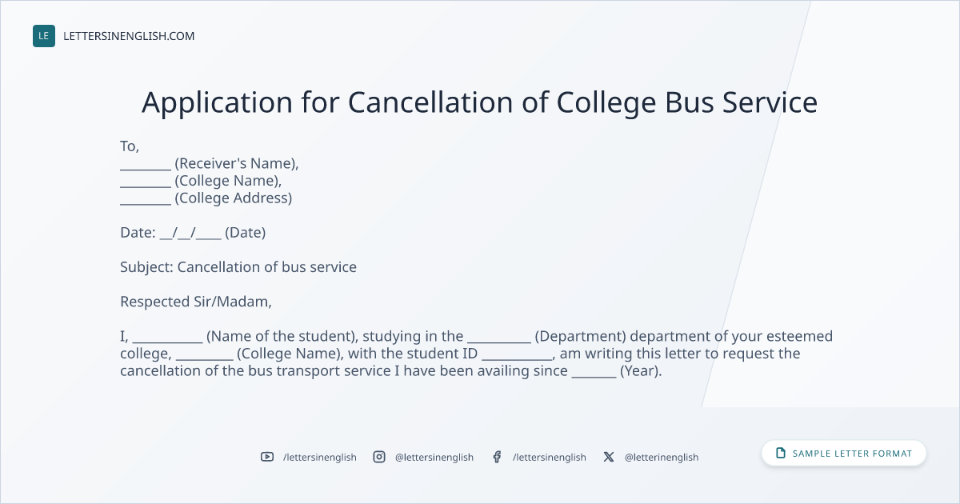Image resolution: width=960 pixels, height=504 pixels.
Task: Click the Date blank field
Action: pyautogui.click(x=190, y=233)
